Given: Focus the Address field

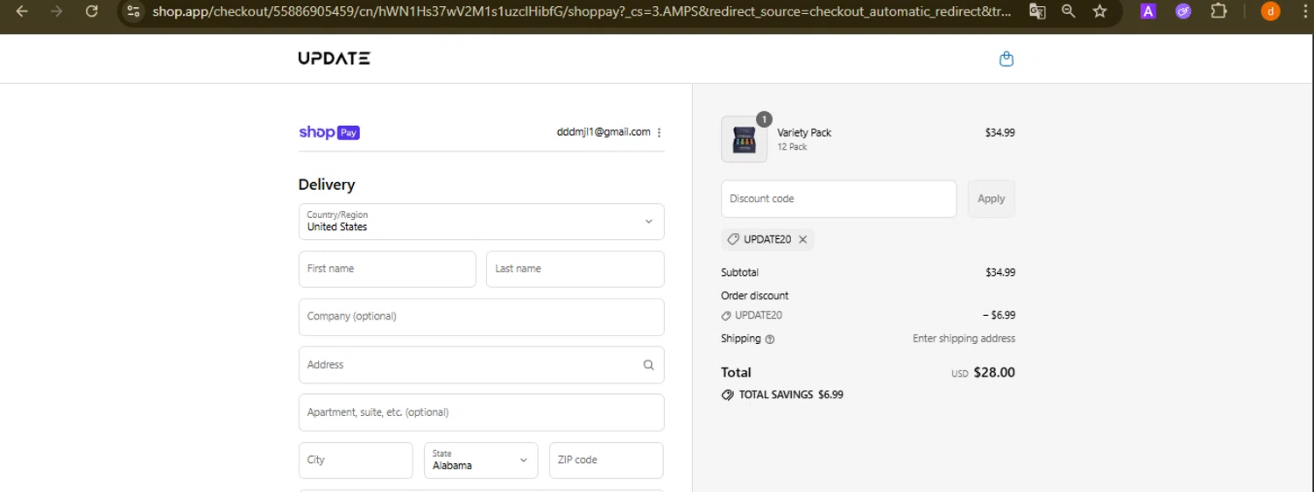Looking at the screenshot, I should (x=481, y=365).
